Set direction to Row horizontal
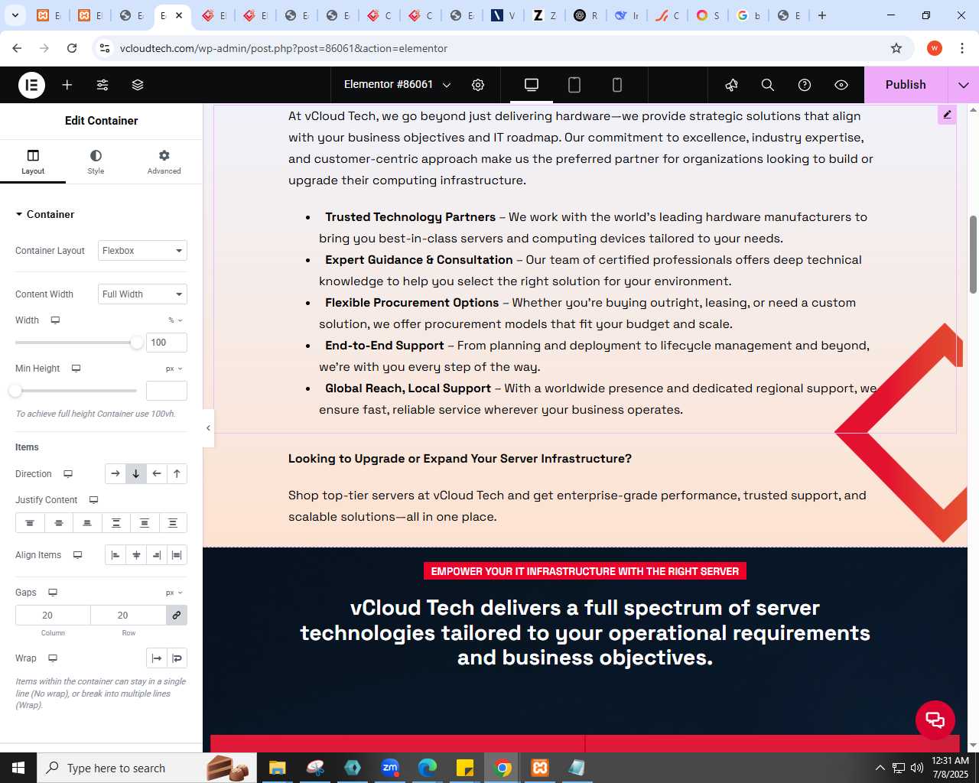979x783 pixels. tap(115, 474)
